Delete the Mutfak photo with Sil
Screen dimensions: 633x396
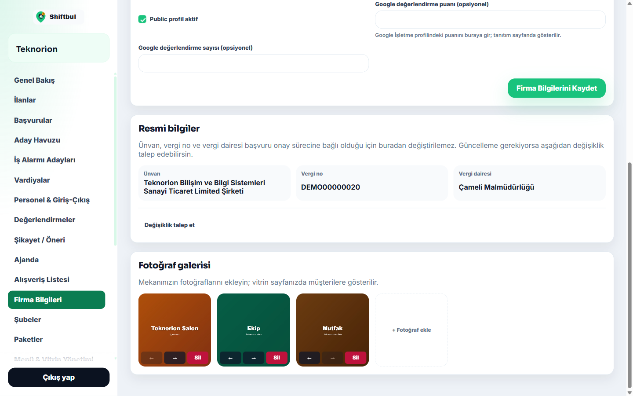pos(356,358)
